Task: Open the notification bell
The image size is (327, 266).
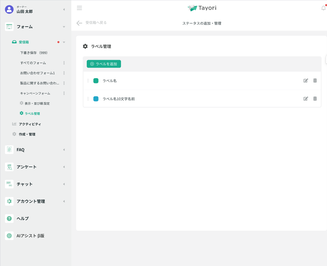Action: [x=323, y=8]
